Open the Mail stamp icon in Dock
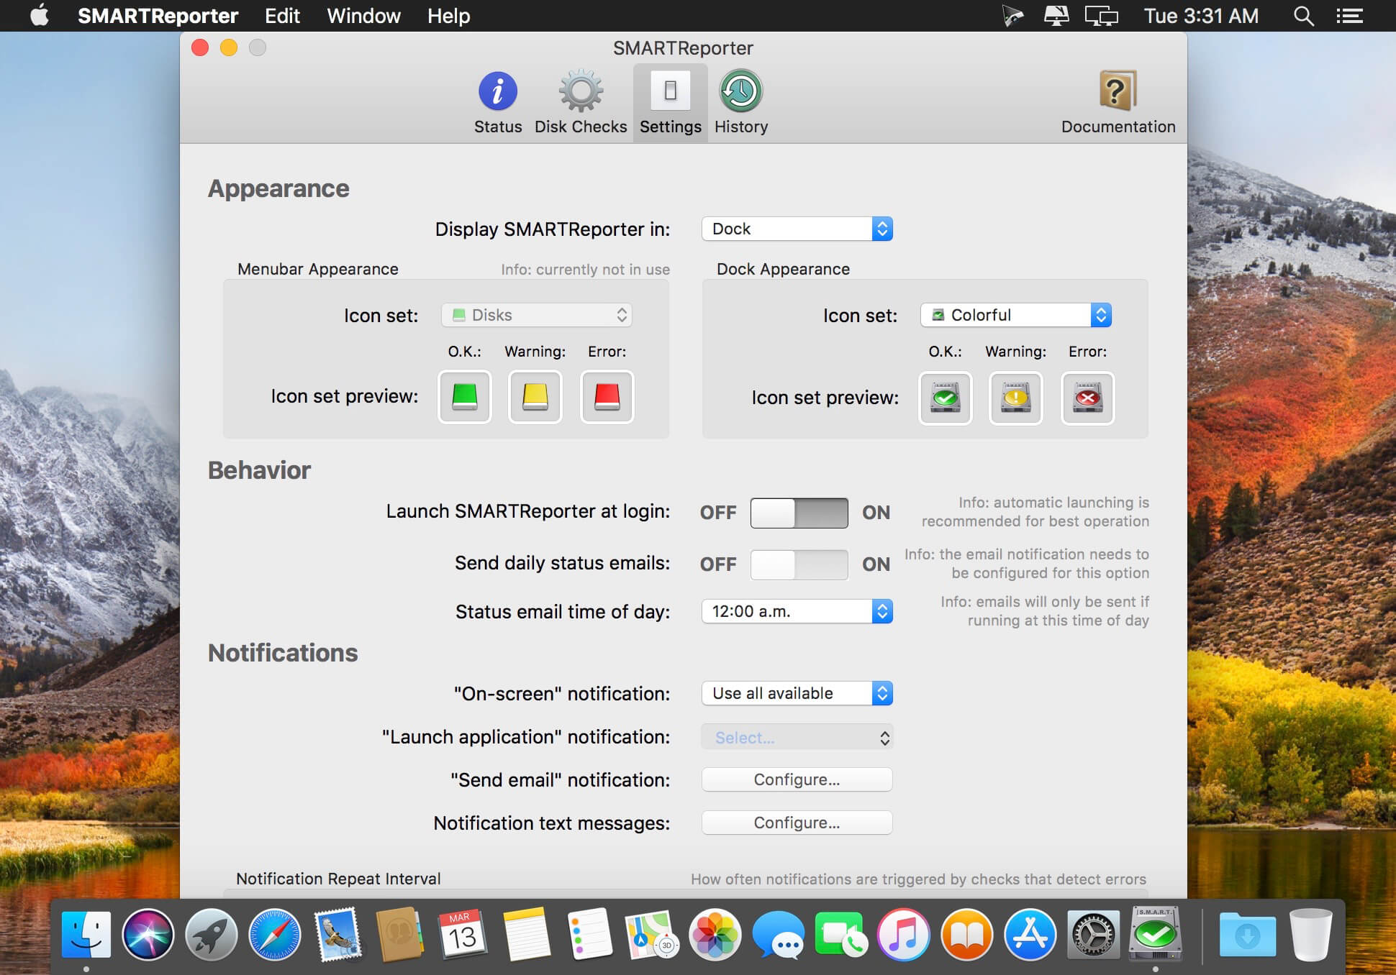The width and height of the screenshot is (1396, 975). 337,935
